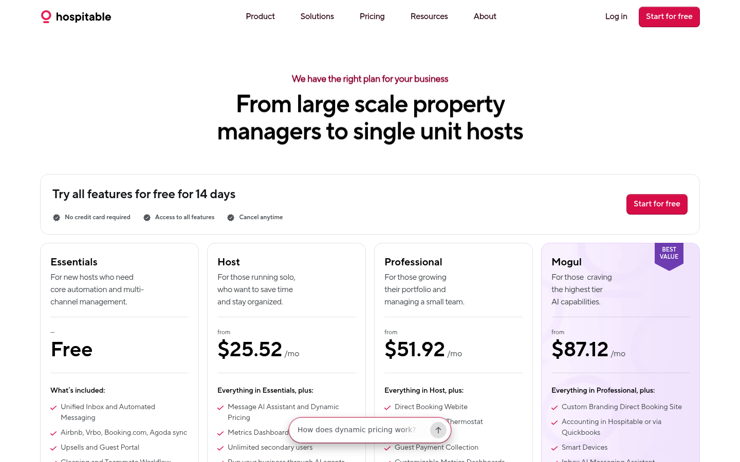Open the Resources menu
Viewport: 740px width, 462px height.
(429, 16)
